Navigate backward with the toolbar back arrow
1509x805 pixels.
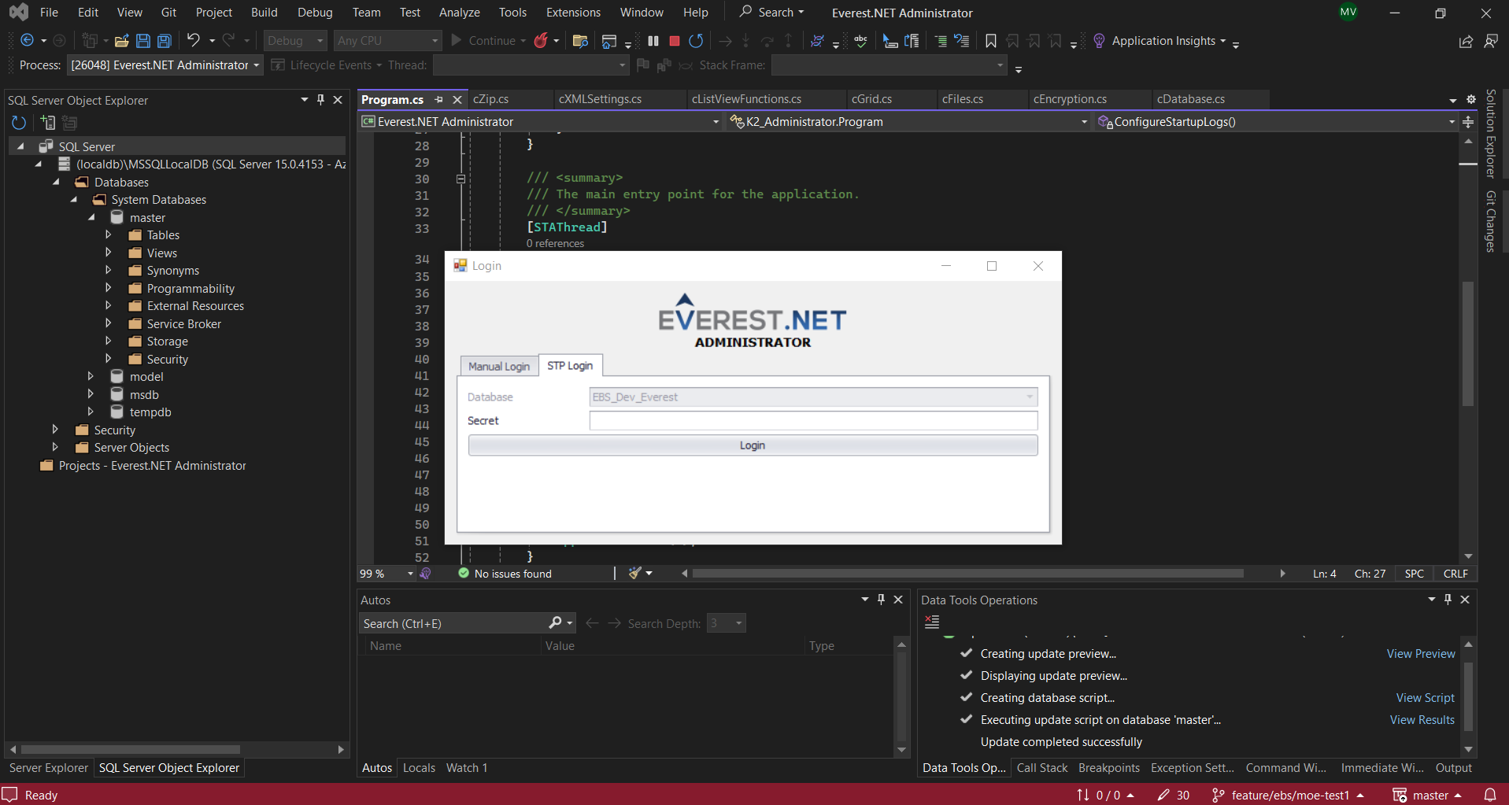pyautogui.click(x=27, y=40)
